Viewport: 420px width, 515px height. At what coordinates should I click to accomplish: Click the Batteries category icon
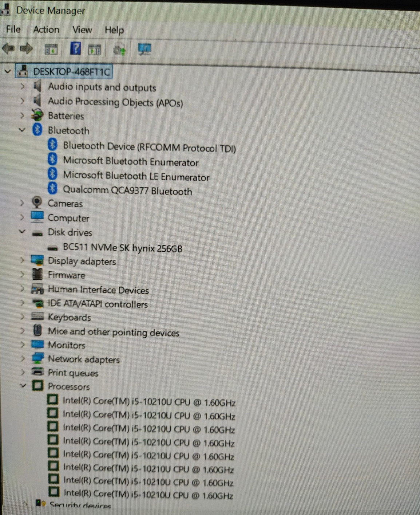tap(37, 115)
